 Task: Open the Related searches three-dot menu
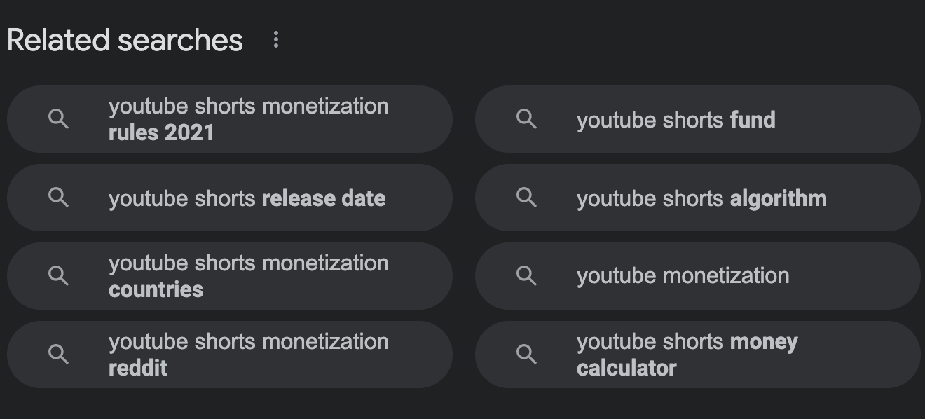point(276,40)
